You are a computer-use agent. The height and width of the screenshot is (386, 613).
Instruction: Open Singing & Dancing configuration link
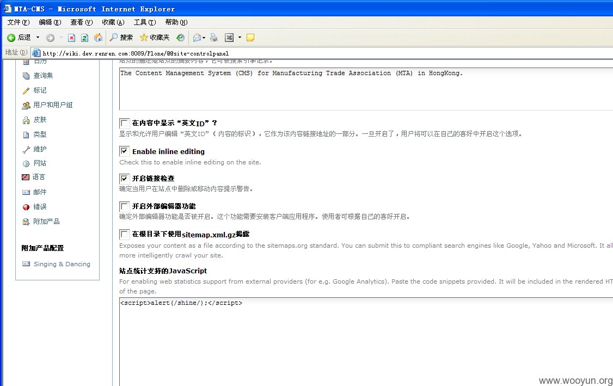coord(62,264)
